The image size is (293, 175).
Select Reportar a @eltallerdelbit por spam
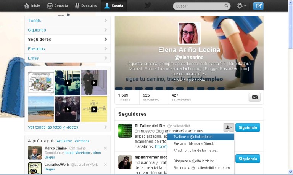click(201, 168)
